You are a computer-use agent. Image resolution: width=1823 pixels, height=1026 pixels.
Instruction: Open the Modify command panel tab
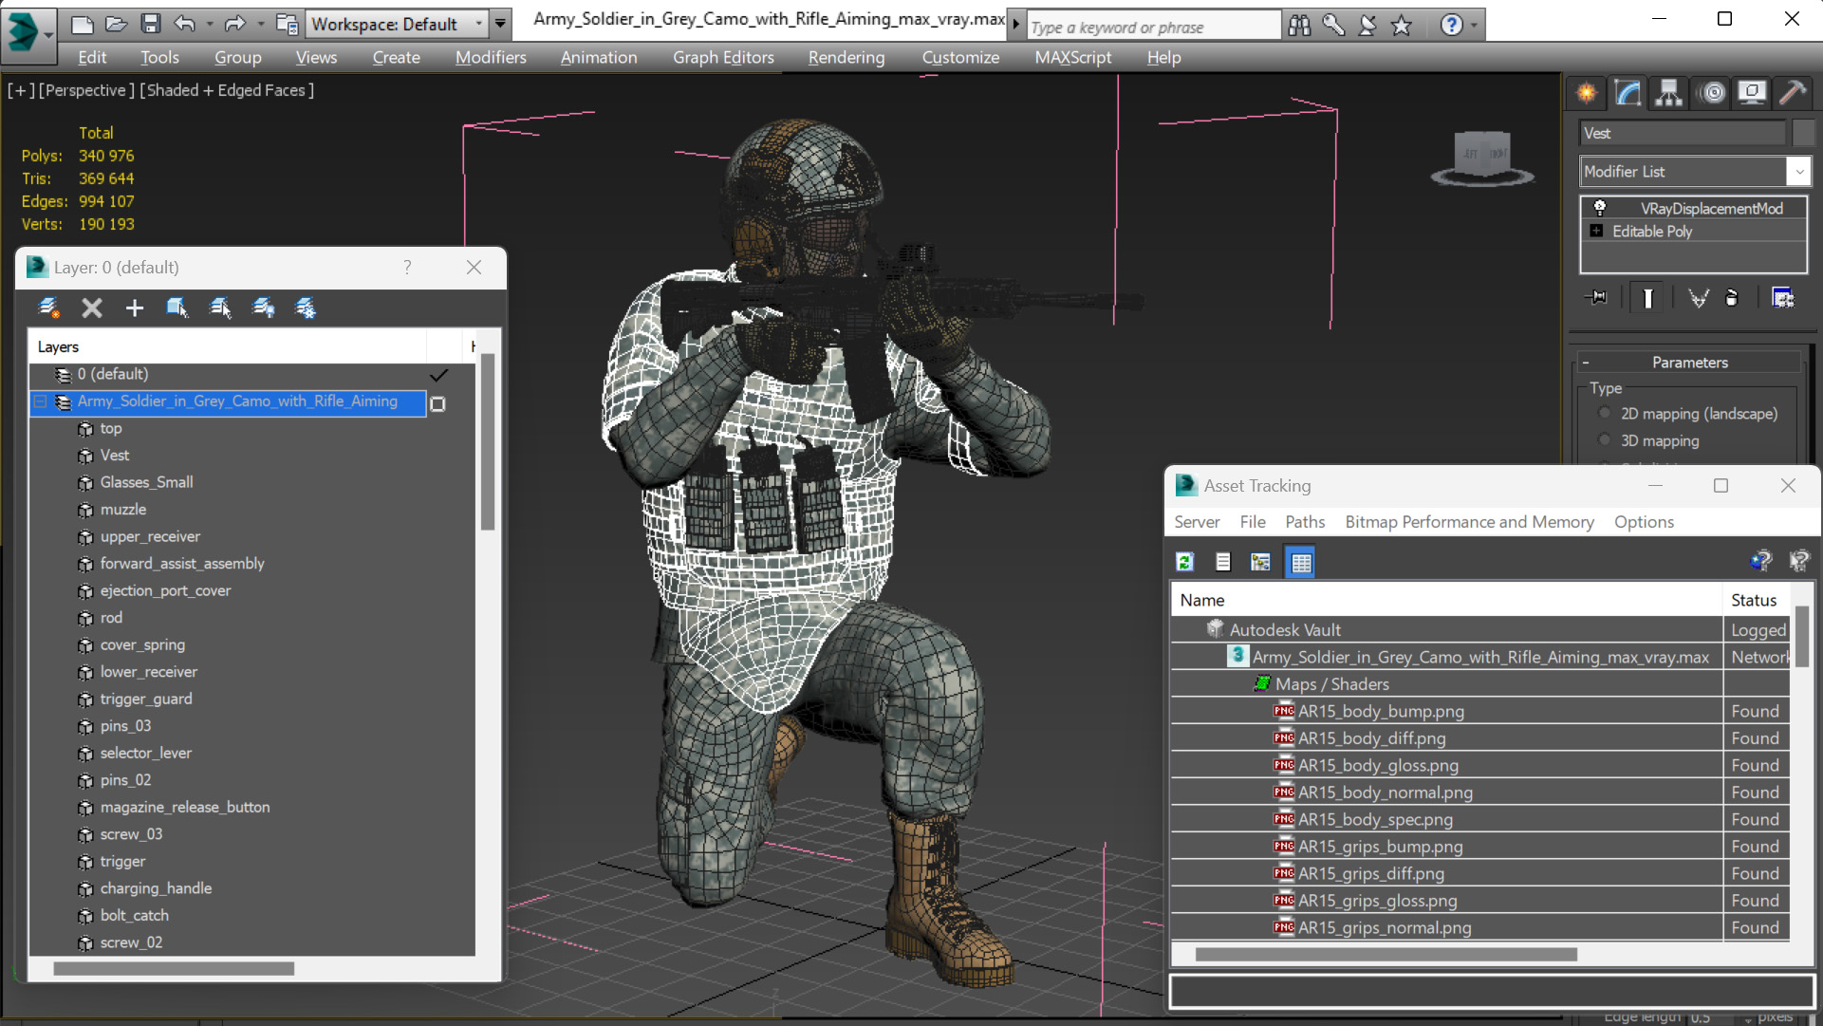pyautogui.click(x=1628, y=92)
